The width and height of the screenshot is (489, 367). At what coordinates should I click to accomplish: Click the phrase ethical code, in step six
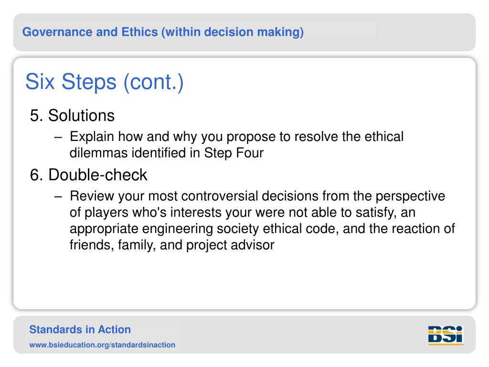click(x=301, y=229)
